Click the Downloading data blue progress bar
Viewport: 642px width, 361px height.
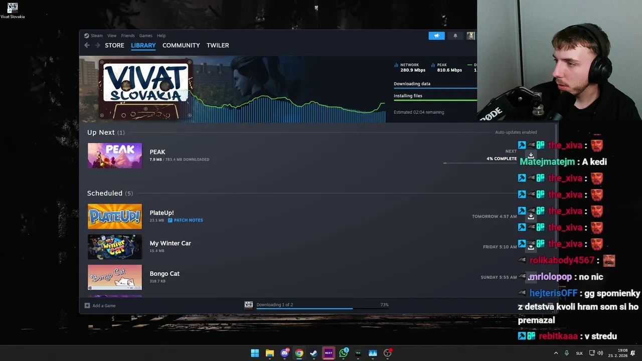pos(435,88)
